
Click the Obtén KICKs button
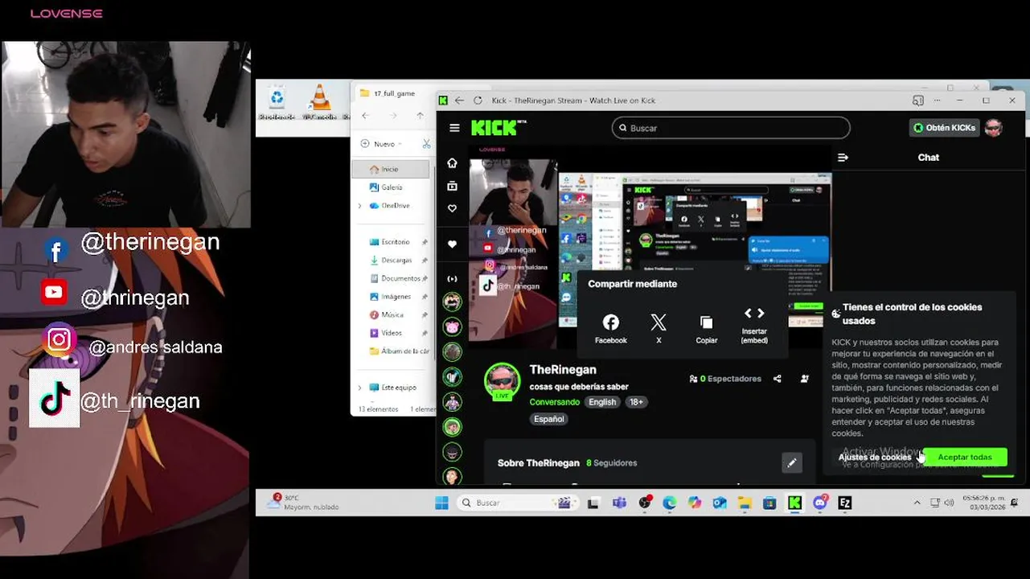point(945,128)
